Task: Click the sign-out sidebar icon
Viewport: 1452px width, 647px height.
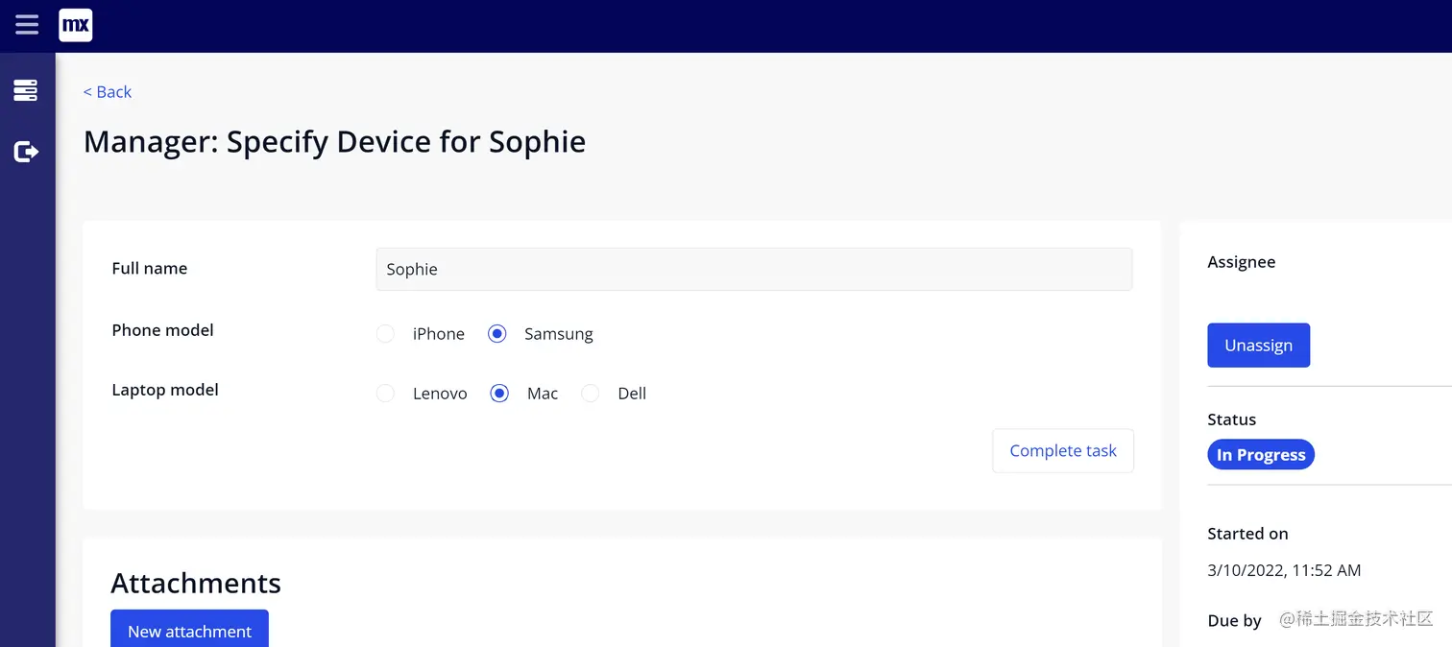Action: point(26,152)
